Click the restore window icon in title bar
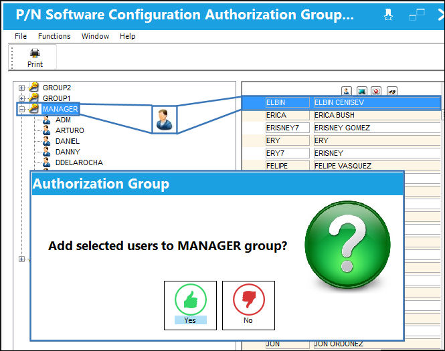Screen dimensions: 445x351 (x=417, y=15)
